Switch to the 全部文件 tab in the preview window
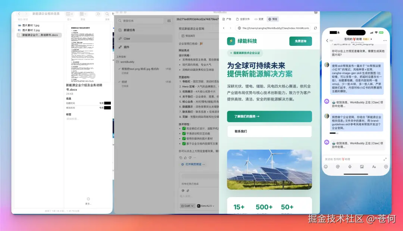The image size is (403, 231). [x=244, y=19]
